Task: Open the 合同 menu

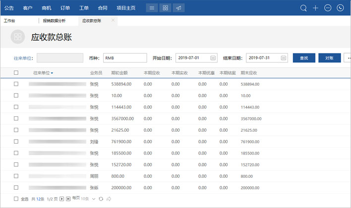Action: (x=102, y=8)
